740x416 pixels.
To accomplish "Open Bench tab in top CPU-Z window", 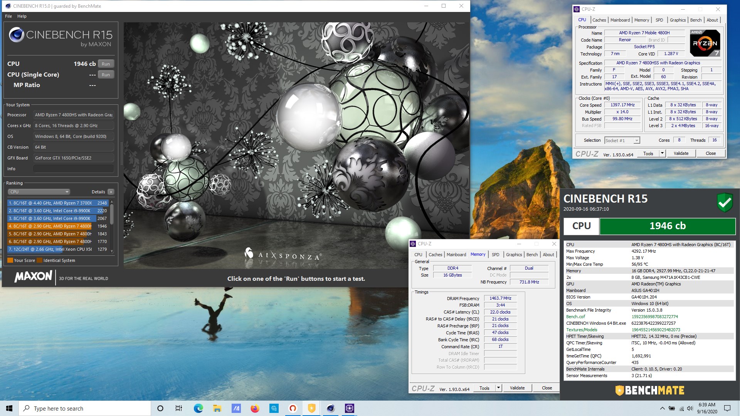I will tap(696, 20).
